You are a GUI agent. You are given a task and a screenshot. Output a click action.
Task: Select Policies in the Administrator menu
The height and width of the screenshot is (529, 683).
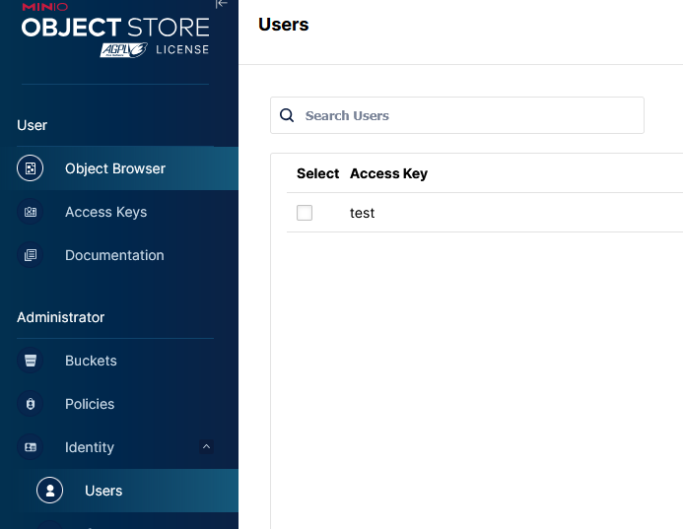pos(90,404)
